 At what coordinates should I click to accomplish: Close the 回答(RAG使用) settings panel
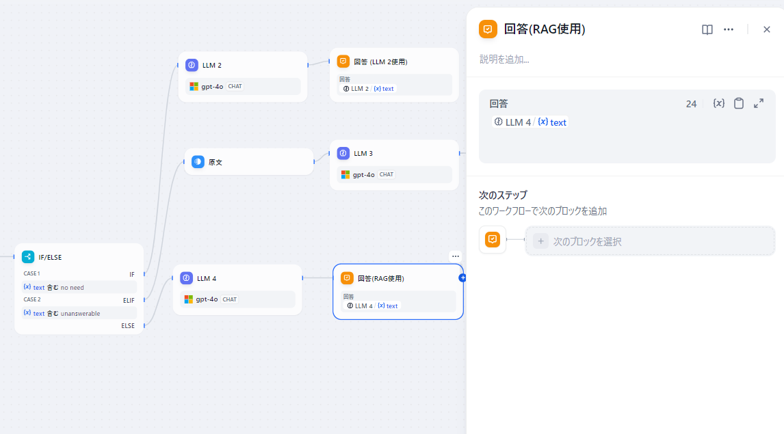coord(766,29)
